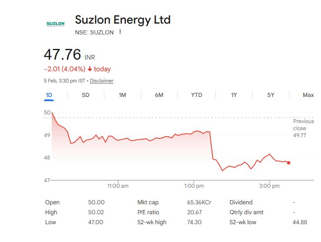
Task: Open the 5Y chart tab
Action: (270, 95)
